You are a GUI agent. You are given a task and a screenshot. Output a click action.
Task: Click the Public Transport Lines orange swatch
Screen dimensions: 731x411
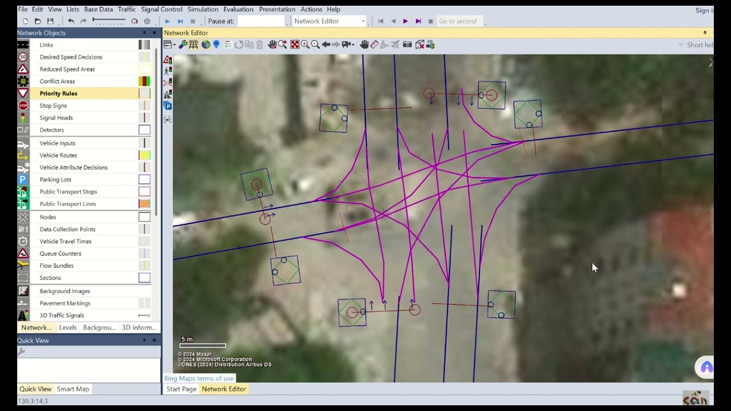144,204
